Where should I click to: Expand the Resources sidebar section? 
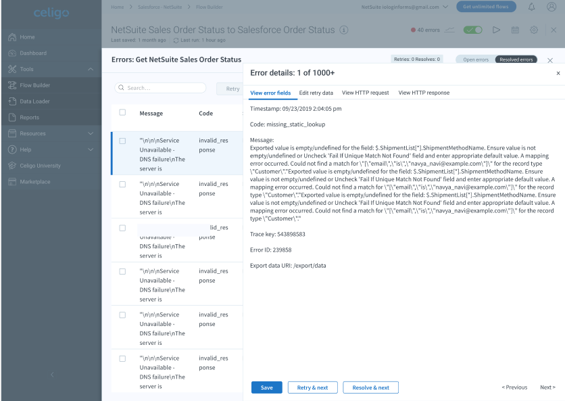tap(91, 133)
